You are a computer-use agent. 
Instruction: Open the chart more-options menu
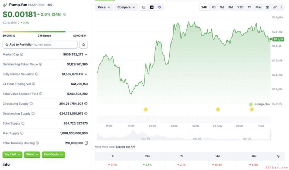pyautogui.click(x=282, y=7)
